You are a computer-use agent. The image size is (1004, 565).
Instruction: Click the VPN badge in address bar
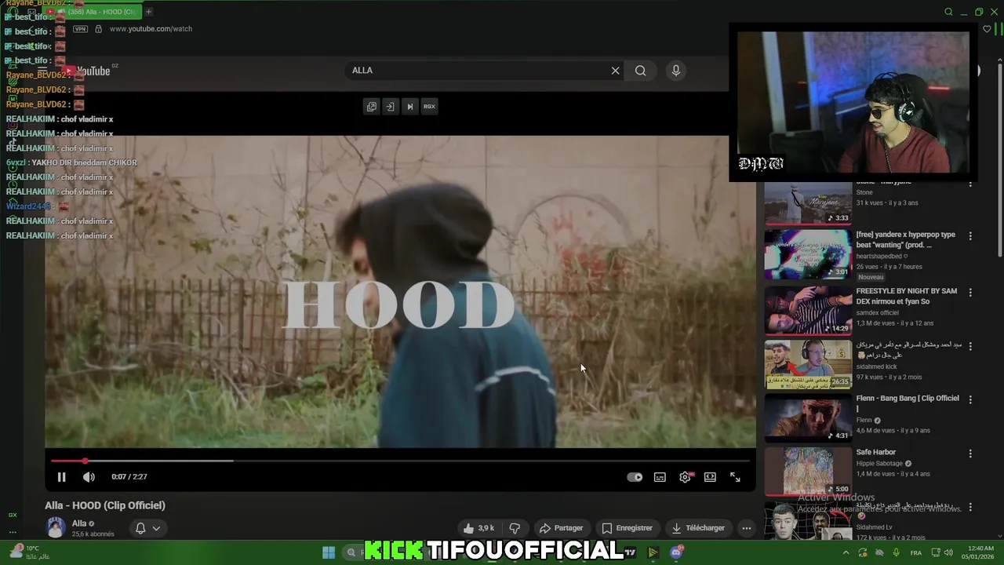click(80, 29)
